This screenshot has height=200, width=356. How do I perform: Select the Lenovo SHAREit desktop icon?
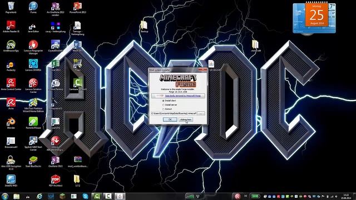coord(33,66)
